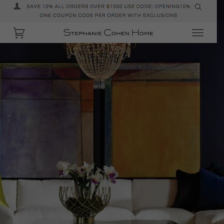The width and height of the screenshot is (224, 224).
Task: Select the 'One coupon code per order' notice
Action: [108, 15]
